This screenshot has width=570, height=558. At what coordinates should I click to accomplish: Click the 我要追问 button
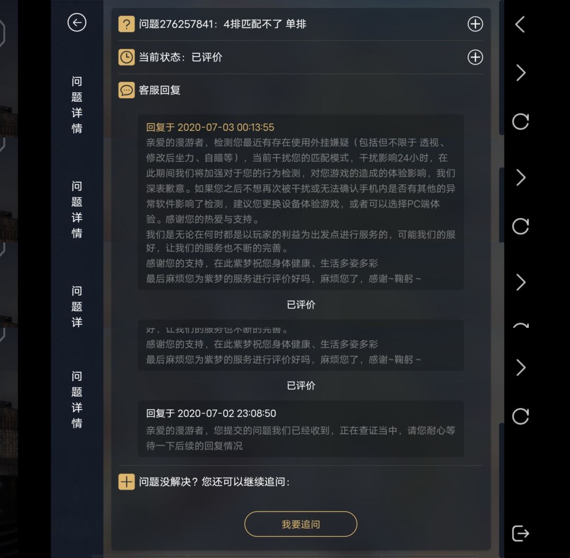(x=301, y=524)
